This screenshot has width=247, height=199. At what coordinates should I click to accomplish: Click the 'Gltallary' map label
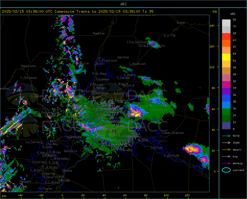39,162
